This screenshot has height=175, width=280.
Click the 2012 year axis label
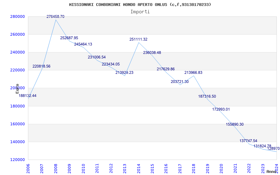coord(111,168)
